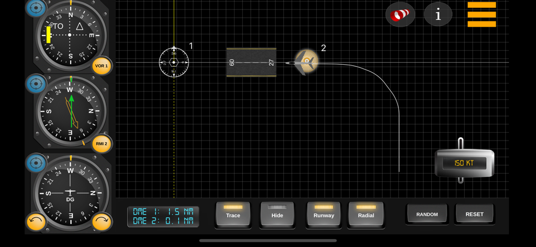Toggle the Runway display button

[x=323, y=214]
